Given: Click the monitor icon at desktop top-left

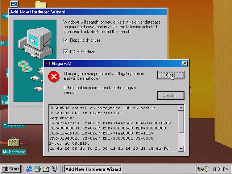Looking at the screenshot, I should click(14, 4).
